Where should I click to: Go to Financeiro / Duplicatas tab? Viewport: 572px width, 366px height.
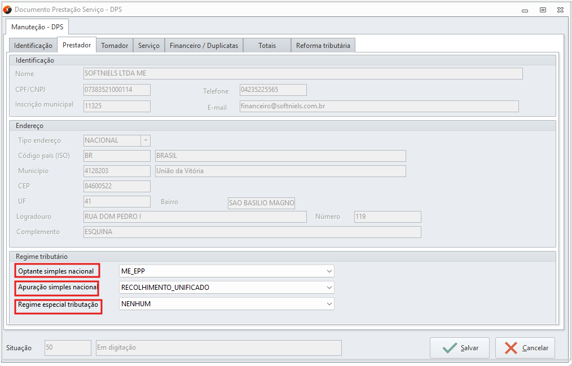coord(204,46)
